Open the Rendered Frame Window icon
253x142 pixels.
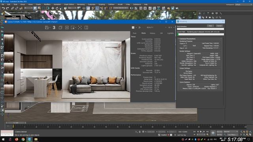point(173,8)
